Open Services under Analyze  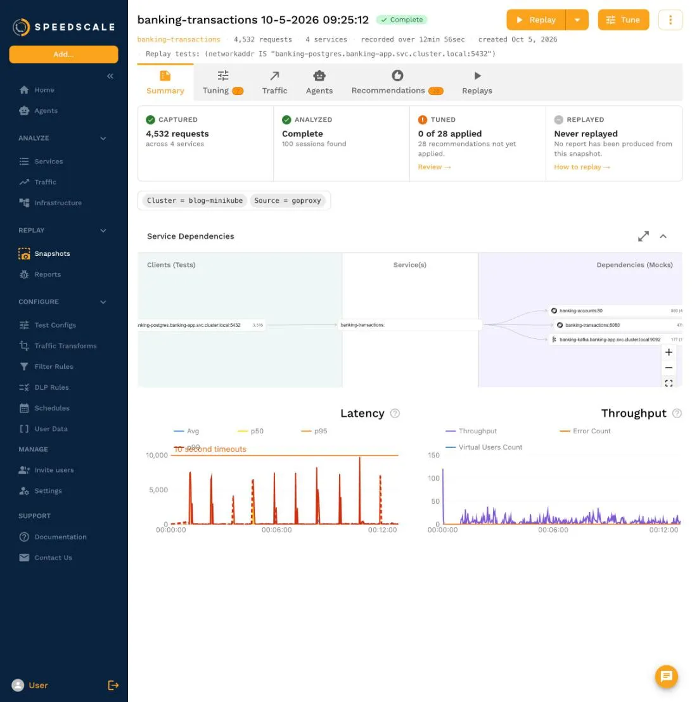48,161
